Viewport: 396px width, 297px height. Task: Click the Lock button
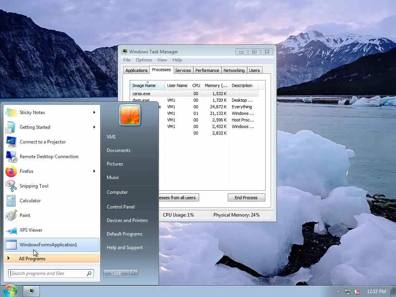116,273
